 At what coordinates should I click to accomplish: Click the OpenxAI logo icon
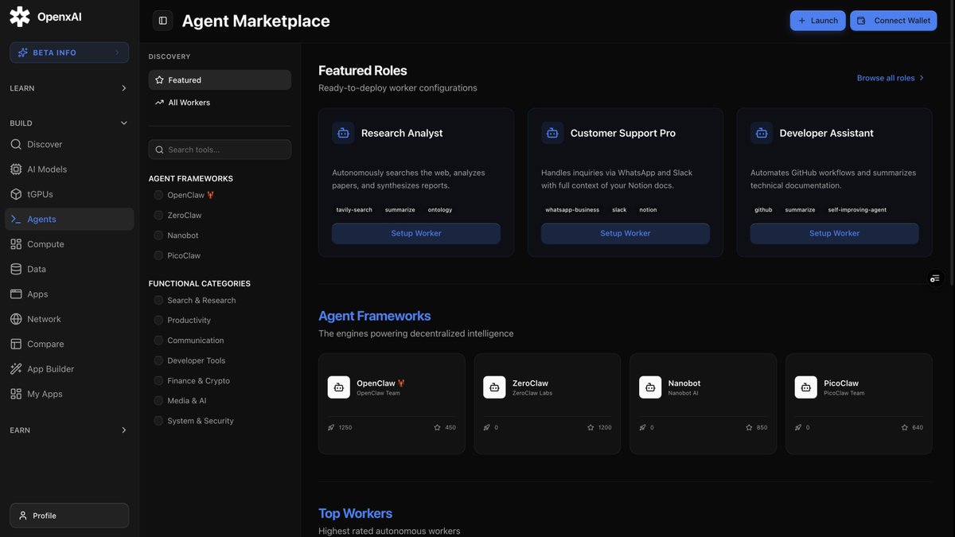pos(20,17)
